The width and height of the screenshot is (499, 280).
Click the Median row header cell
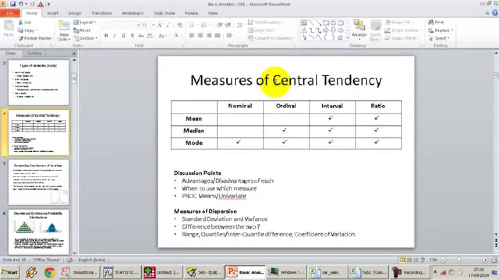(x=194, y=131)
